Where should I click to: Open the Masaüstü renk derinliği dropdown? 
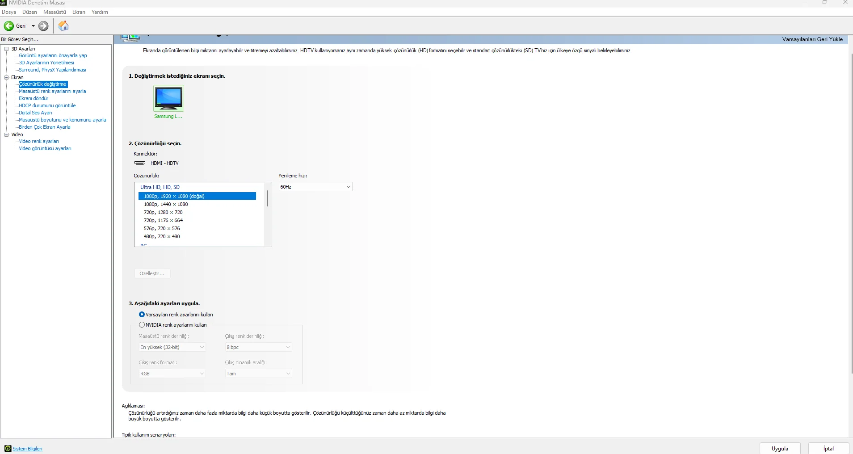pyautogui.click(x=172, y=347)
